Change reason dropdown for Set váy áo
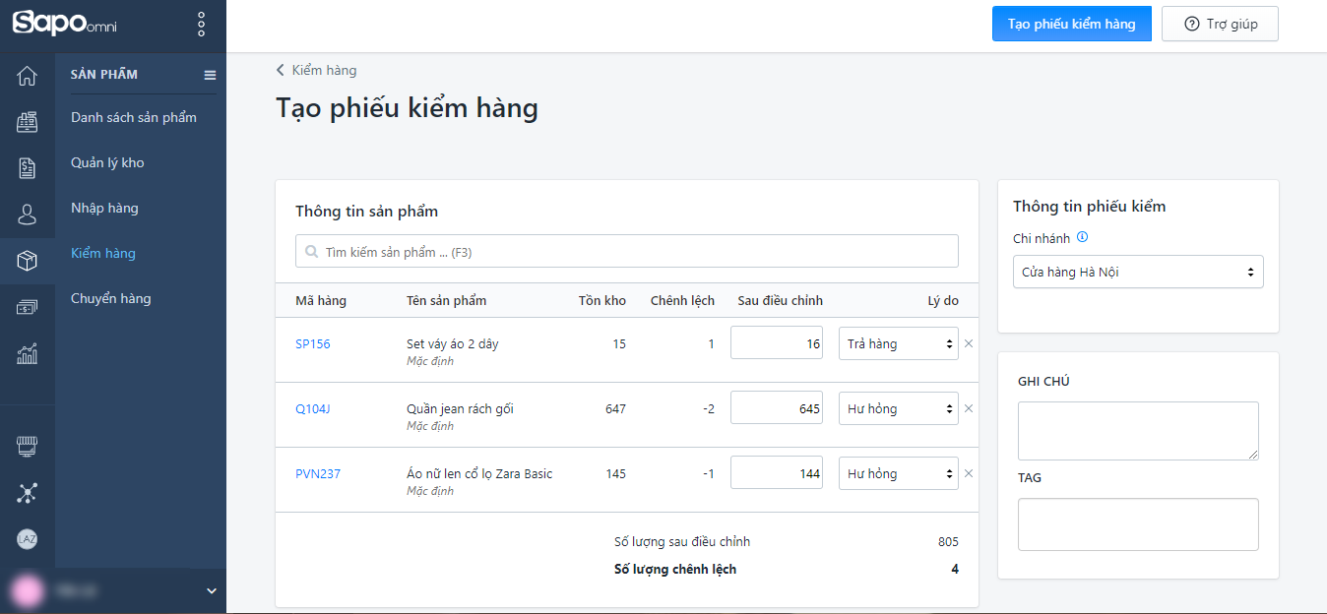 pyautogui.click(x=898, y=344)
